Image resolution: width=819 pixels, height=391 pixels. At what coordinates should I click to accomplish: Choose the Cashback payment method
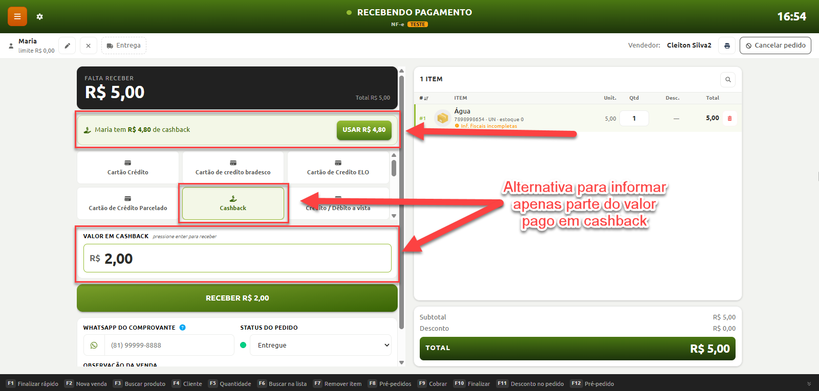pyautogui.click(x=233, y=203)
